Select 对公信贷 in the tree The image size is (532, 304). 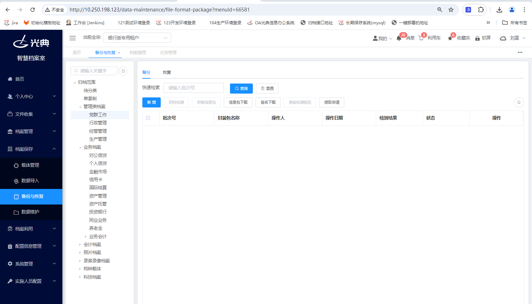pos(98,156)
